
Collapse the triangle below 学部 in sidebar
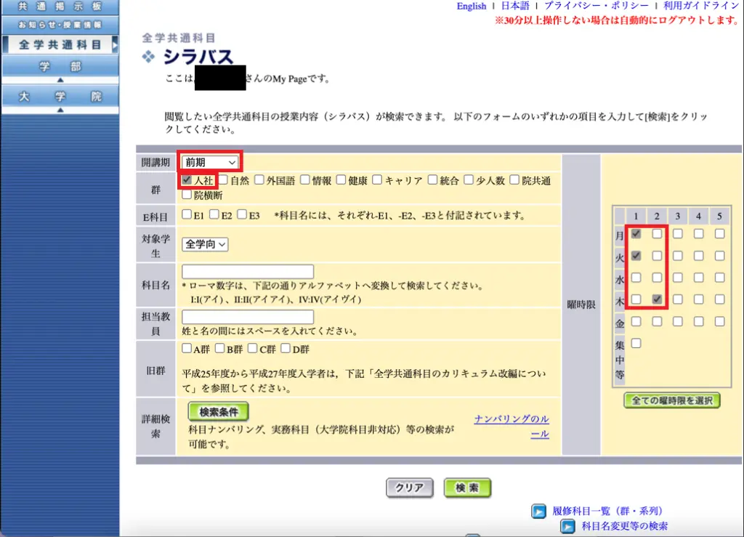point(60,80)
